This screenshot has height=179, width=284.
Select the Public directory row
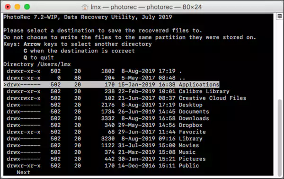coord(103,166)
